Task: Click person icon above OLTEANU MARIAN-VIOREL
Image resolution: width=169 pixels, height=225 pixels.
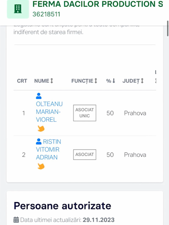Action: click(x=39, y=96)
